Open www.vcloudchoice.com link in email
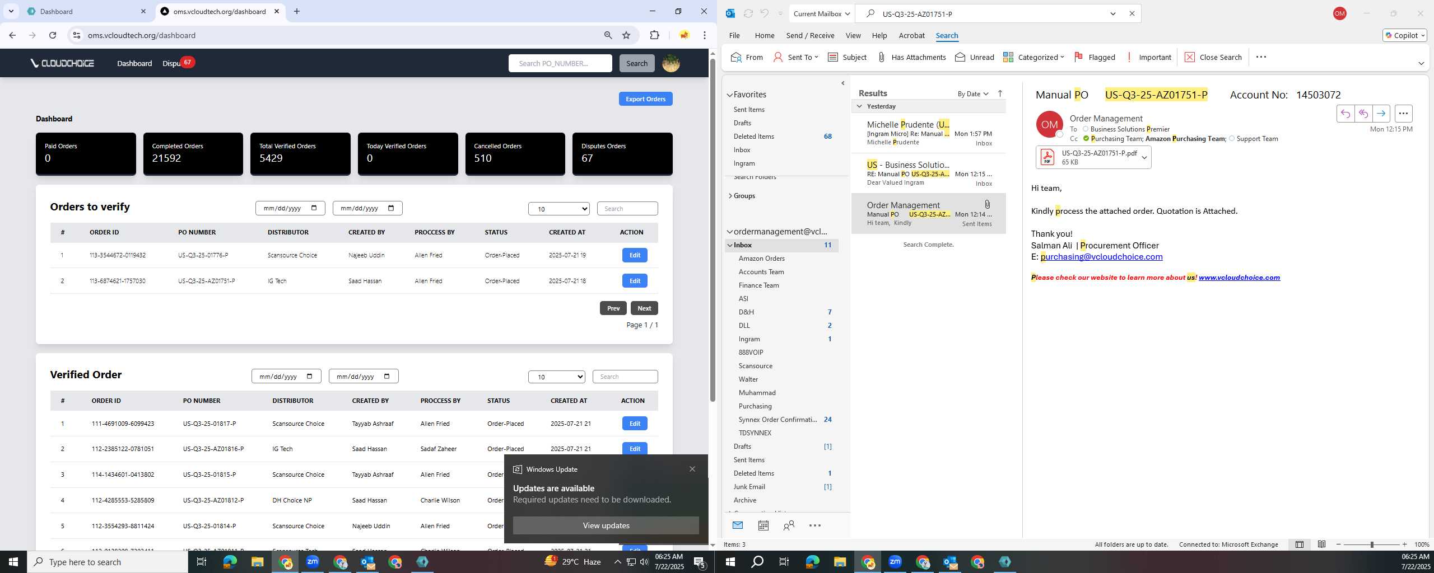The image size is (1434, 573). 1239,278
